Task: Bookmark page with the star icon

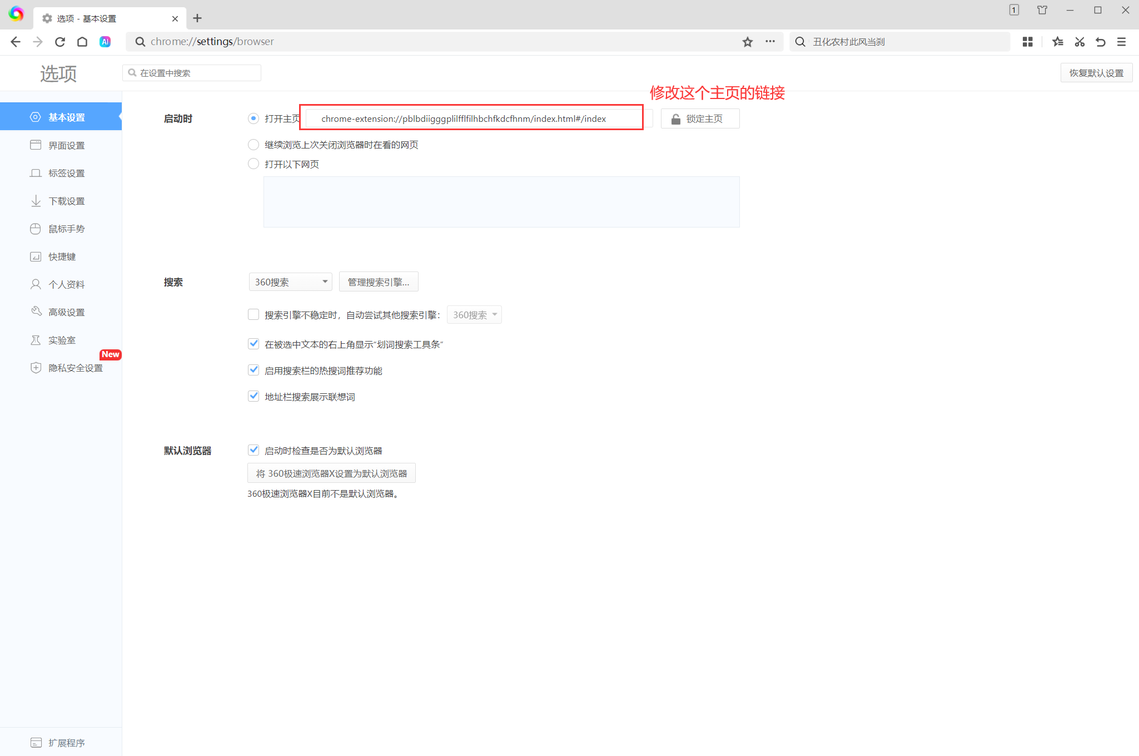Action: [x=747, y=42]
